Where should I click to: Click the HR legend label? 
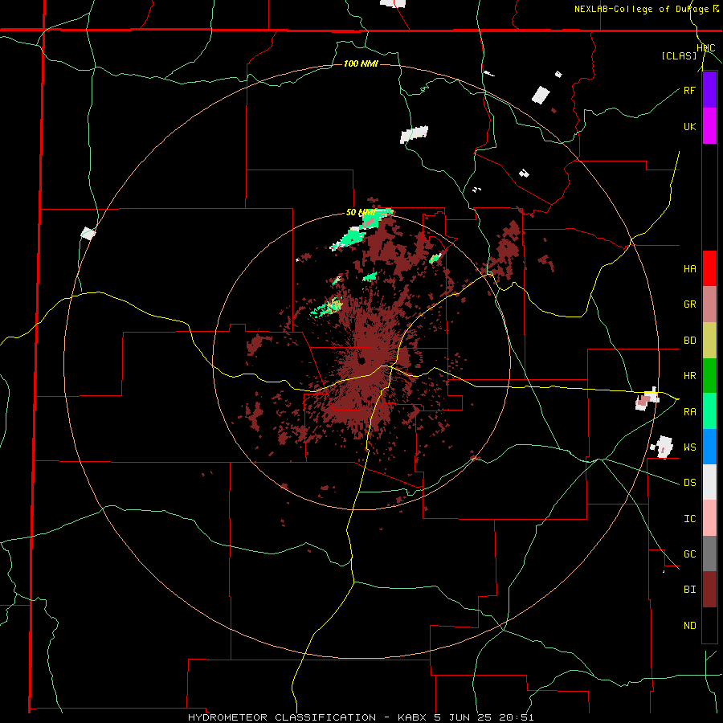click(689, 376)
